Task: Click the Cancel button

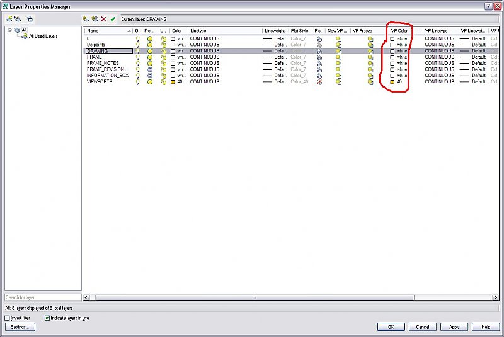Action: (x=422, y=327)
